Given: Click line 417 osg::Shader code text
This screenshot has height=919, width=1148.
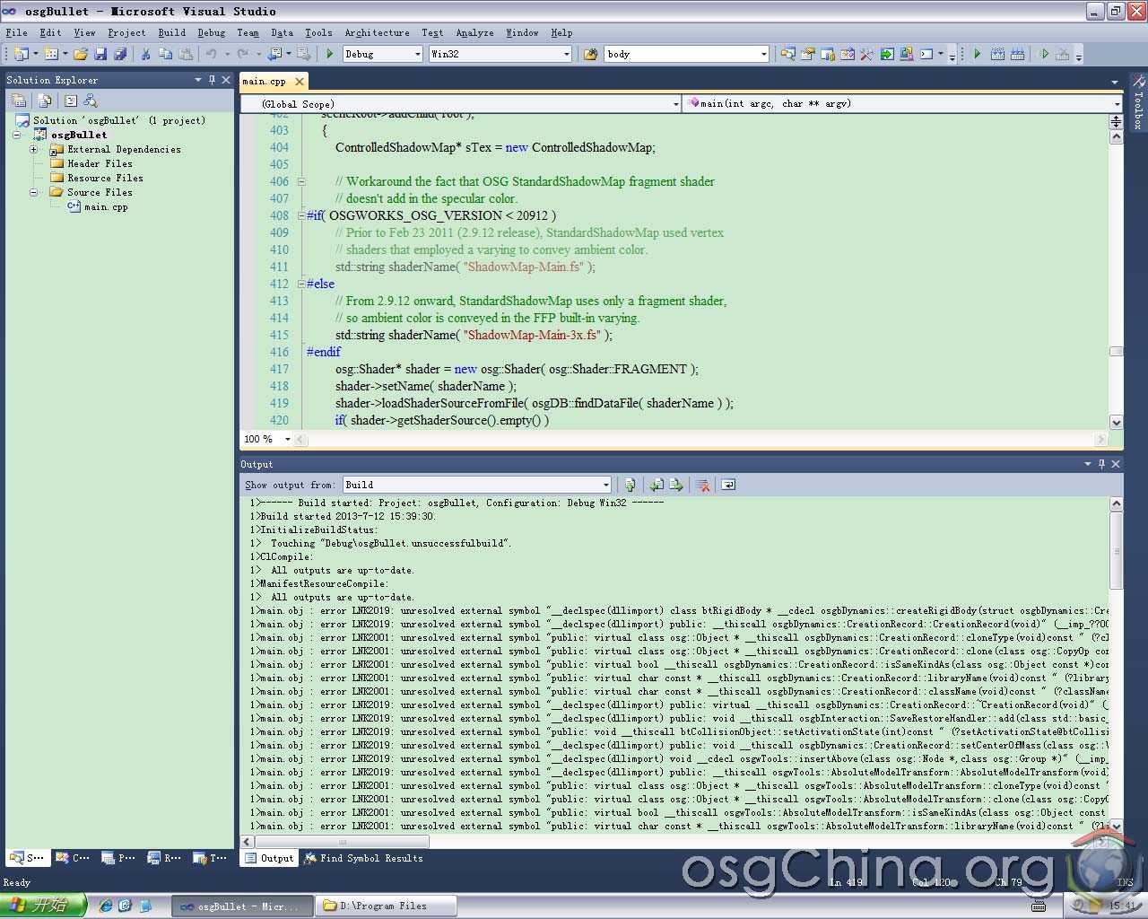Looking at the screenshot, I should point(517,369).
